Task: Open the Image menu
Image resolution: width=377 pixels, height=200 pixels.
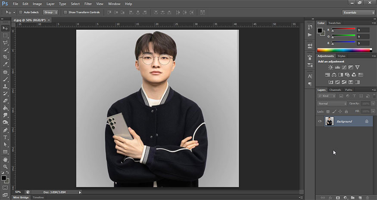Action: (x=37, y=4)
